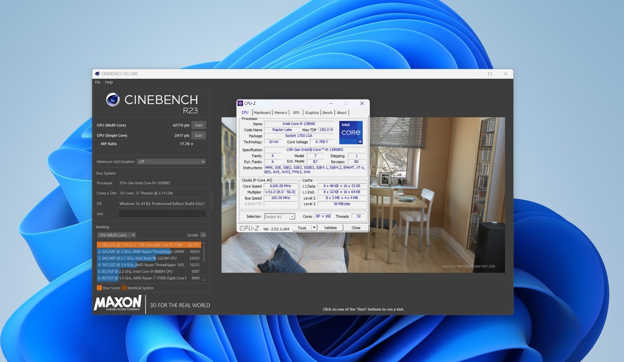Click the Your Score orange swatch
The image size is (624, 362).
tap(99, 288)
